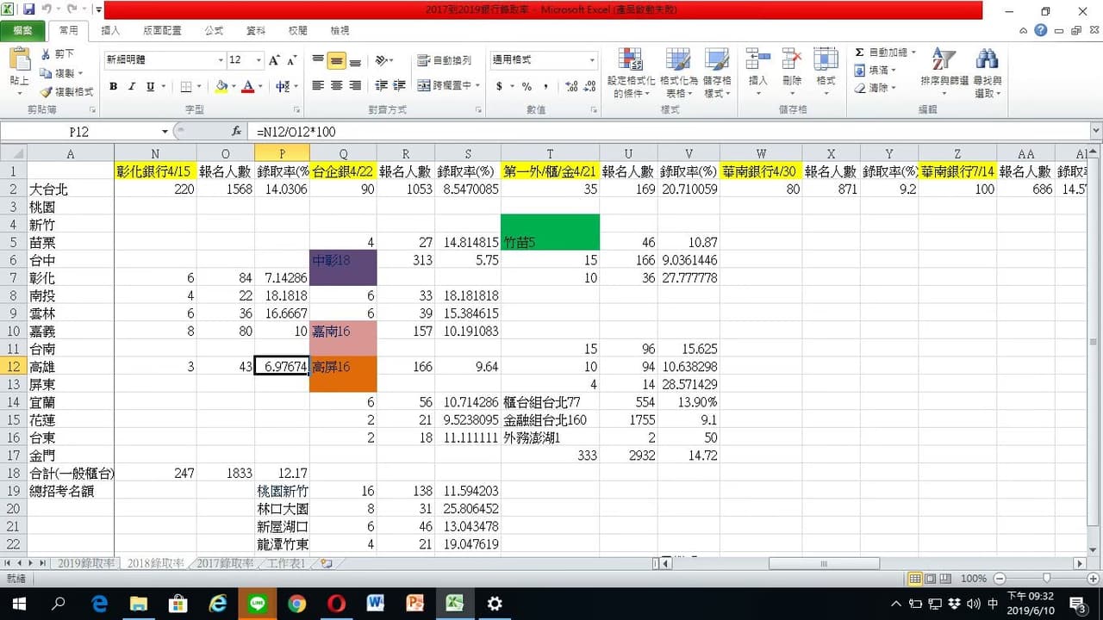This screenshot has height=620, width=1103.
Task: Click the cell Format (格式) button
Action: 826,73
